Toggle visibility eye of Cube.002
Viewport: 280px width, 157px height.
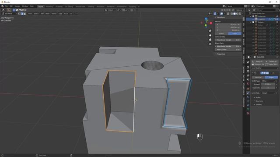point(277,19)
